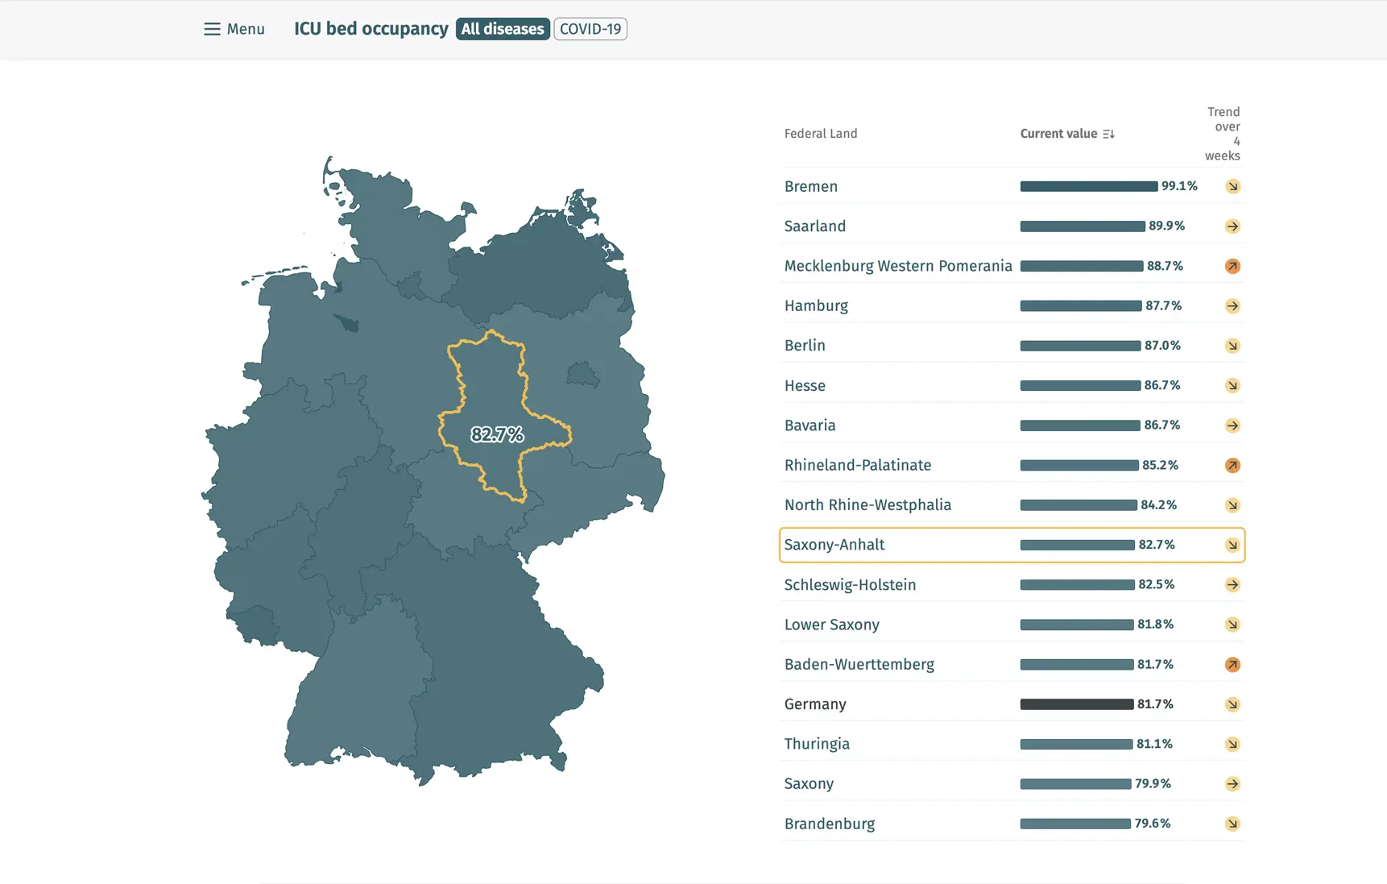Click the Lower Saxony row label

[x=831, y=624]
